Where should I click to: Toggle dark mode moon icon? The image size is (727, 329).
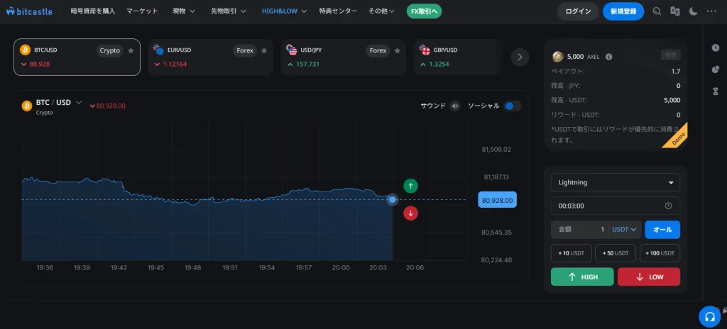[693, 11]
